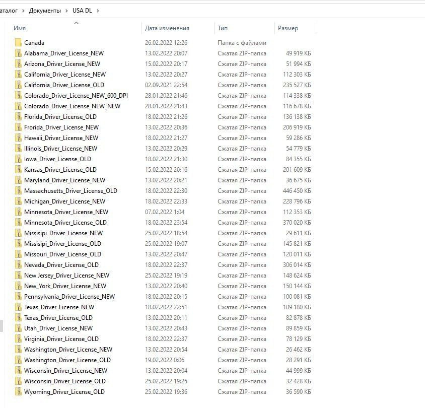Toggle the sort arrow above the Имя column
The width and height of the screenshot is (425, 408).
(76, 23)
